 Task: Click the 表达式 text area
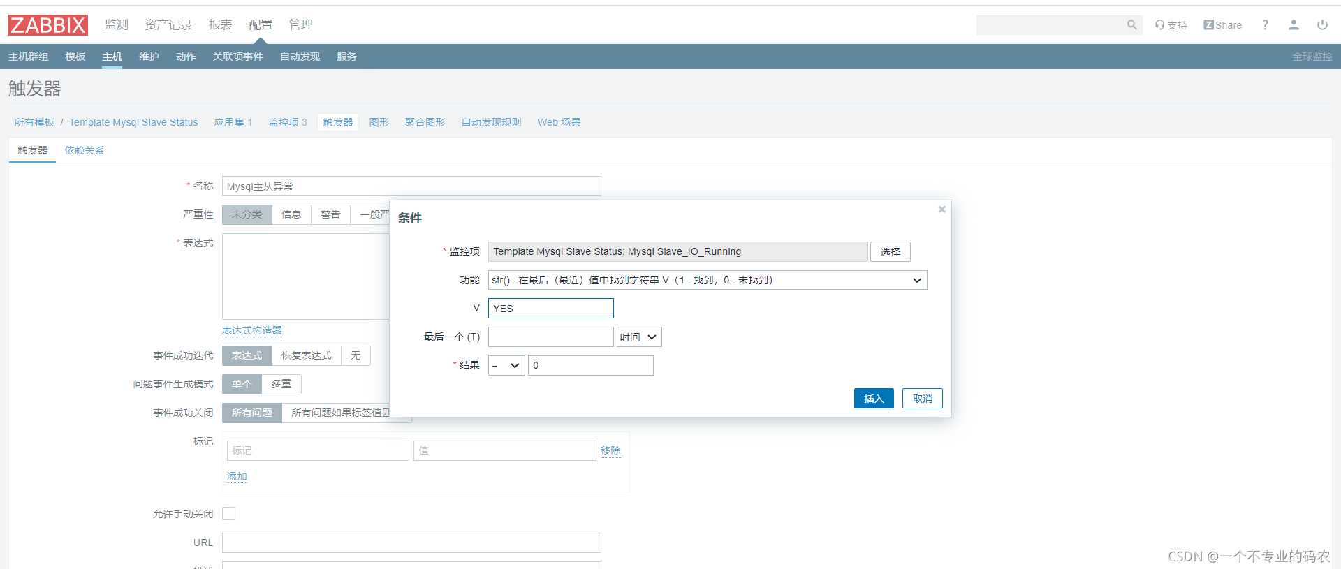[306, 276]
